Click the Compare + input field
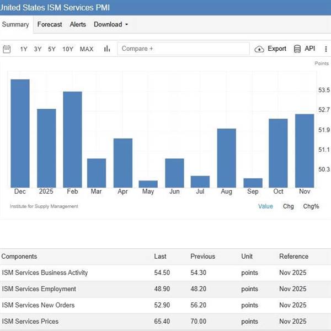 [183, 49]
